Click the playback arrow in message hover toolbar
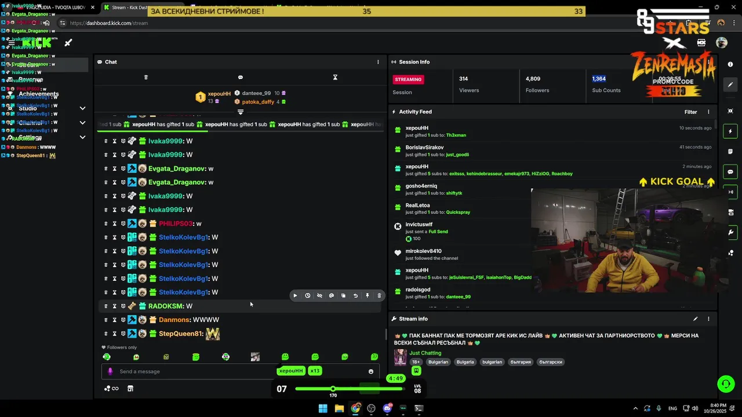The height and width of the screenshot is (417, 742). pyautogui.click(x=295, y=295)
